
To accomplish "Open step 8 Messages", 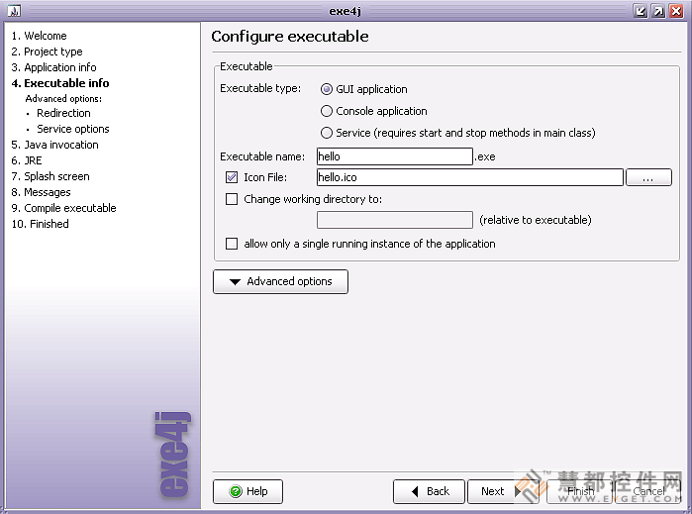I will [x=41, y=192].
